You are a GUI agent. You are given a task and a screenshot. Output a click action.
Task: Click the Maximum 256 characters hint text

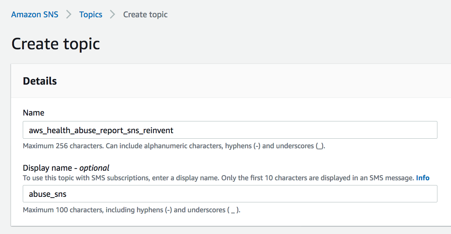point(174,146)
